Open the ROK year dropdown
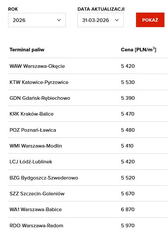Image resolution: width=168 pixels, height=236 pixels. (37, 20)
